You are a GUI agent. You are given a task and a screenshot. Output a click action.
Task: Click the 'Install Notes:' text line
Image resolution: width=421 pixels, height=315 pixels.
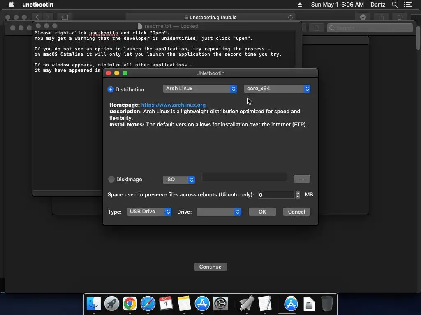tap(208, 125)
